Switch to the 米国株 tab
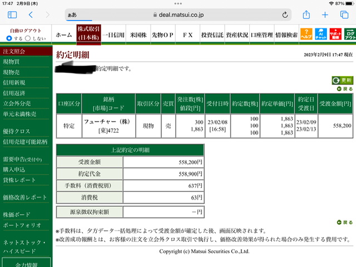This screenshot has width=356, height=267. (x=138, y=34)
